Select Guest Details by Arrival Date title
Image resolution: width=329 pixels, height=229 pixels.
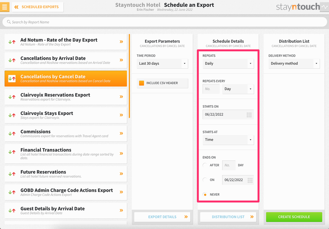click(53, 209)
